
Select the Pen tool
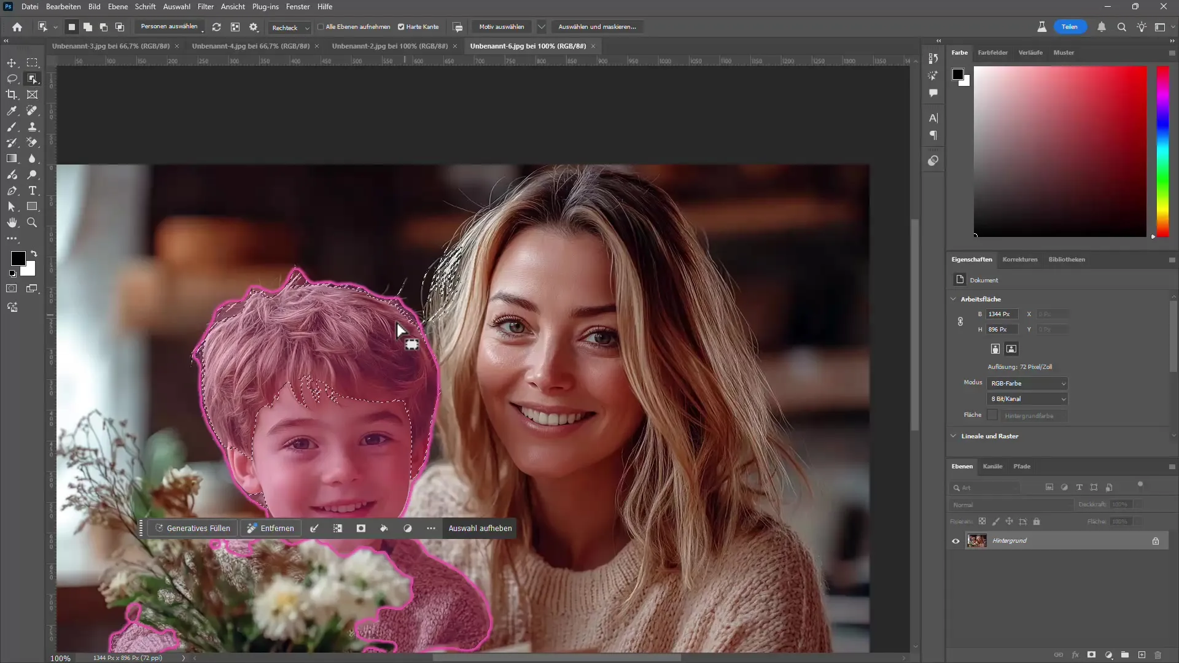12,191
